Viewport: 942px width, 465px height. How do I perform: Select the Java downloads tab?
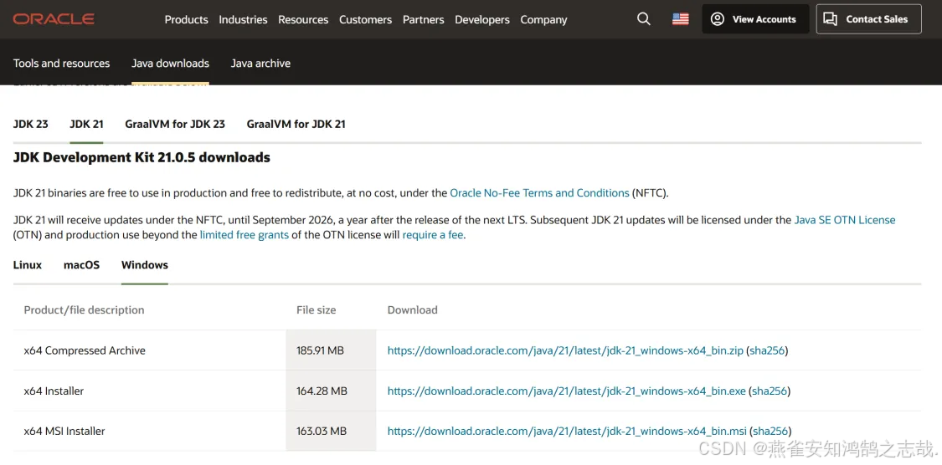171,63
